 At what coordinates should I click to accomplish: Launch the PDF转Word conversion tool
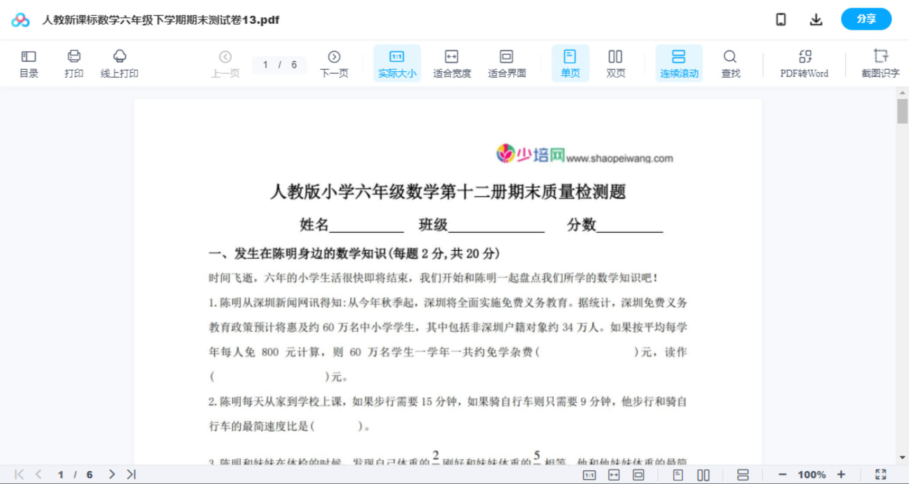803,63
